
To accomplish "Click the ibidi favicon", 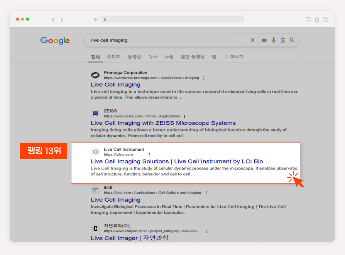I will (x=95, y=190).
